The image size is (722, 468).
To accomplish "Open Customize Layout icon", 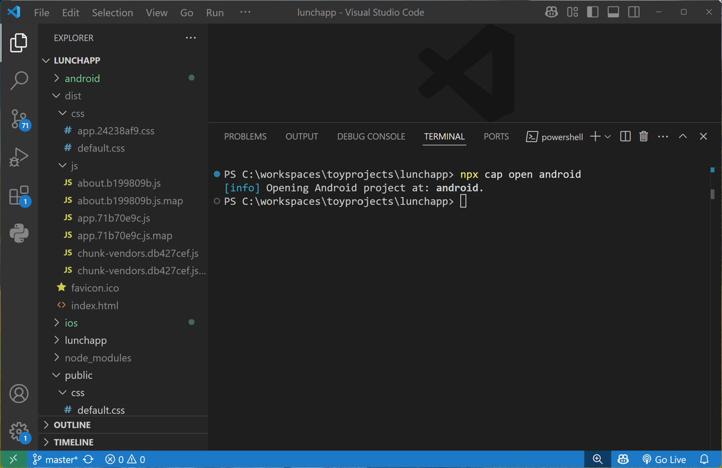I will (572, 12).
